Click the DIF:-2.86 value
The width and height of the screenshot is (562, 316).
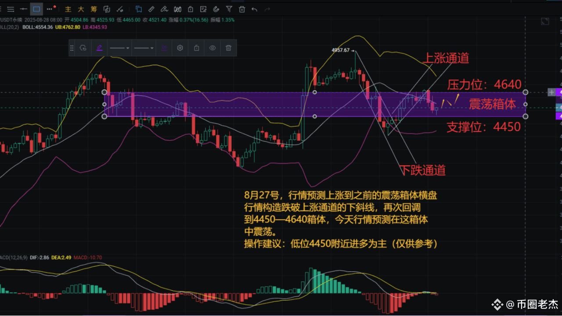point(40,257)
